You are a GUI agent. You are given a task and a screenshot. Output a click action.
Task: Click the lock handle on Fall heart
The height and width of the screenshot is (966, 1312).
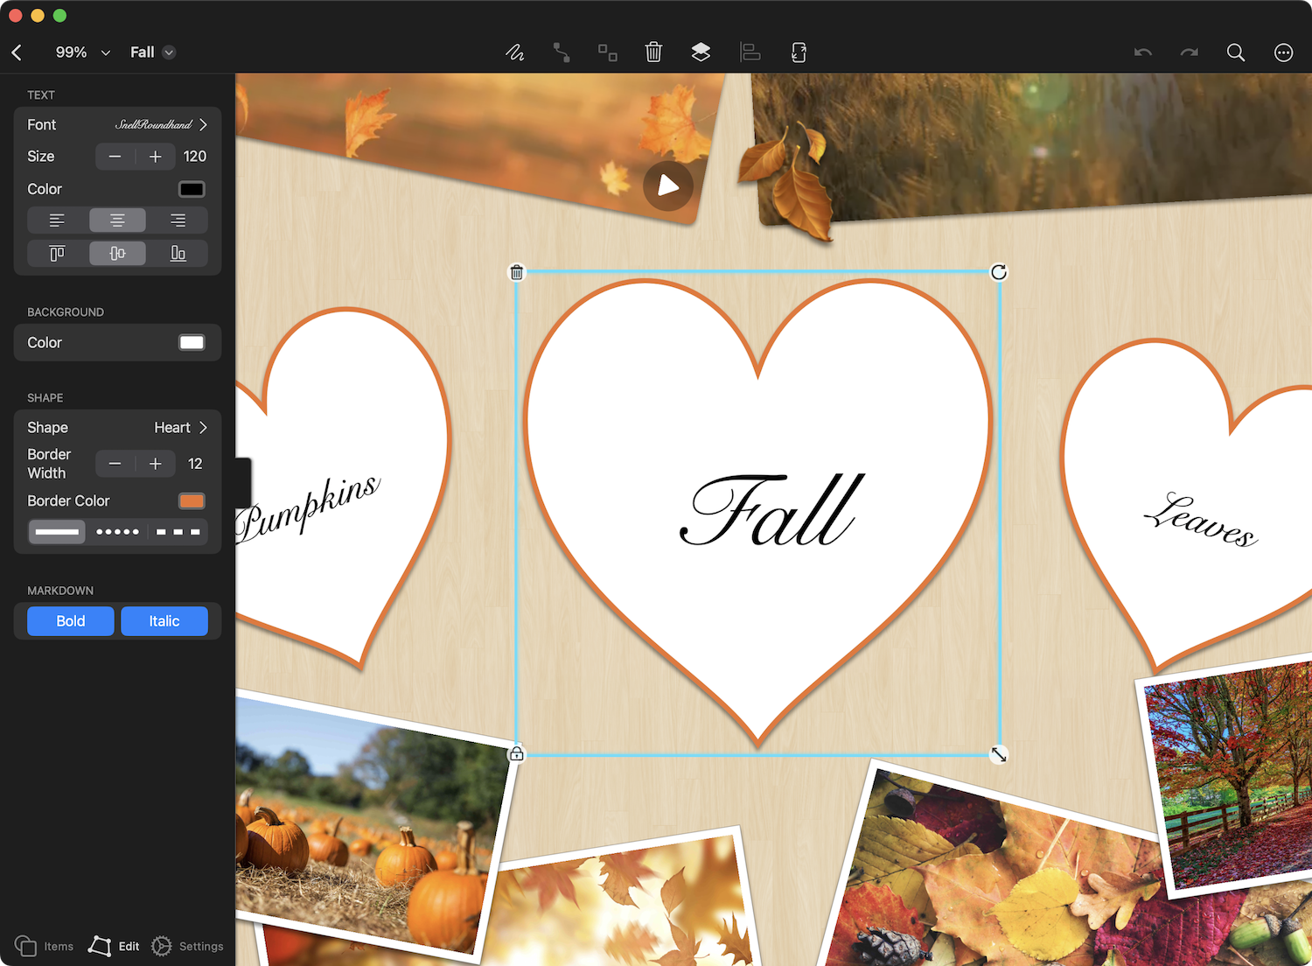click(517, 753)
